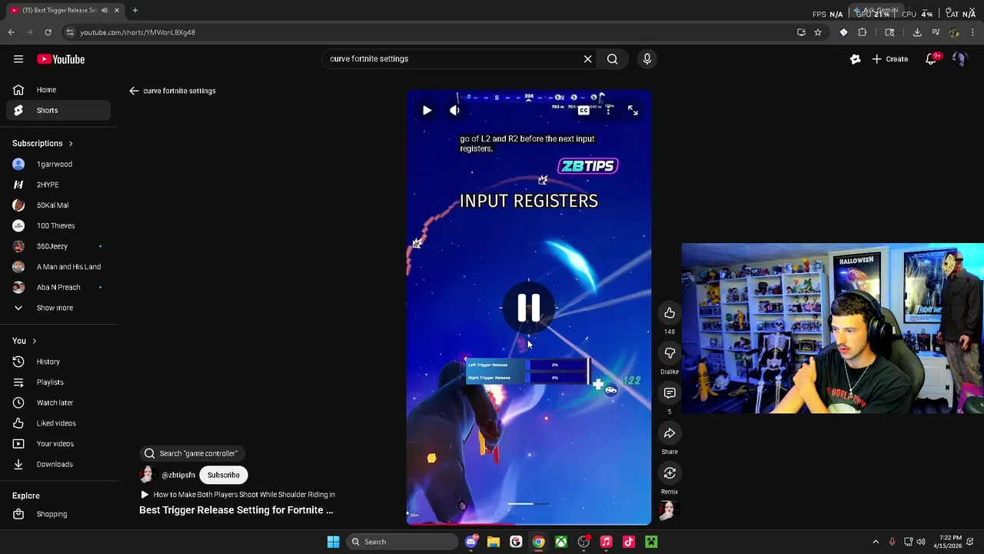Open the 2HYPE channel subscription
Image resolution: width=984 pixels, height=554 pixels.
click(58, 185)
